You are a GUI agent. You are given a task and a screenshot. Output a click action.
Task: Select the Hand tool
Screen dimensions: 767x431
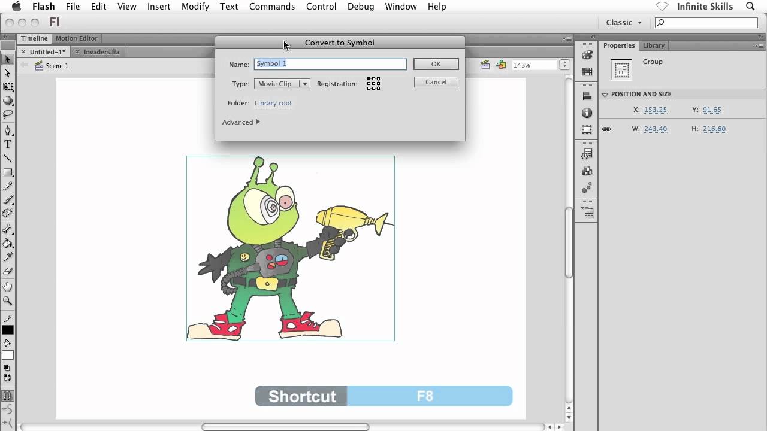click(8, 287)
